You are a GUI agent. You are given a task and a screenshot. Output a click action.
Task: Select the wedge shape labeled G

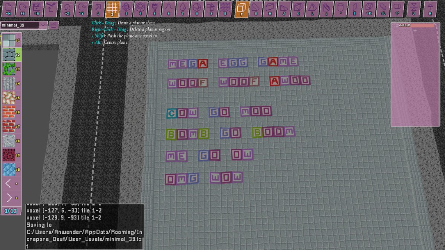tap(256, 9)
